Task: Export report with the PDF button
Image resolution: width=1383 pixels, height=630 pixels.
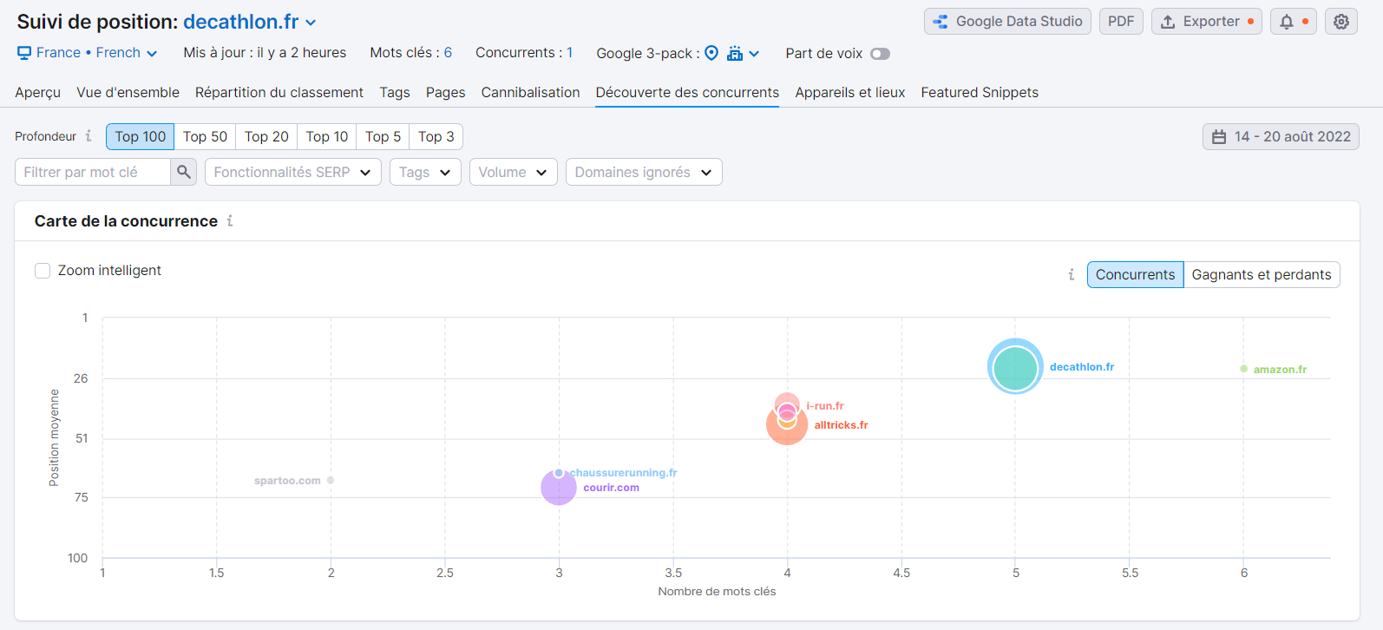Action: pos(1120,22)
